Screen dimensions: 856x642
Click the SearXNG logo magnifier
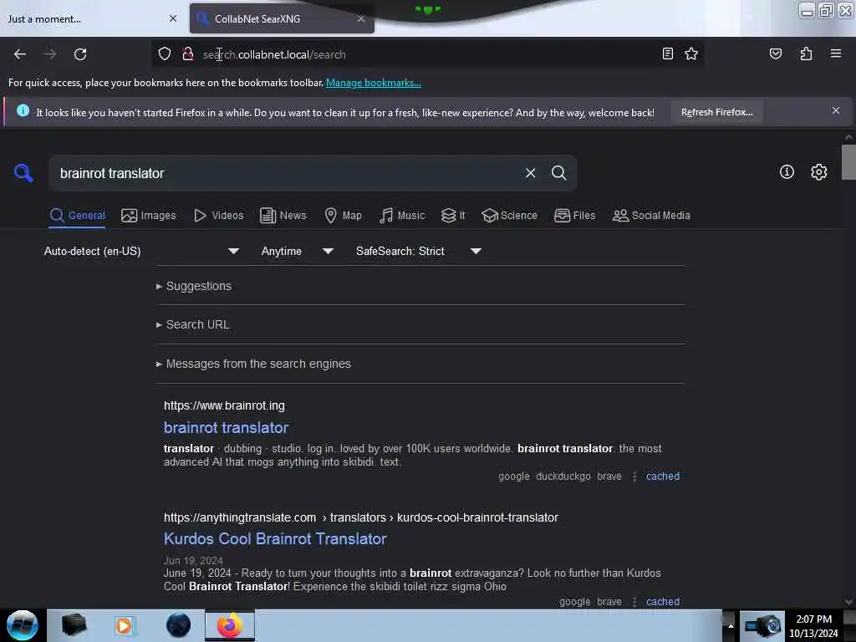coord(23,173)
